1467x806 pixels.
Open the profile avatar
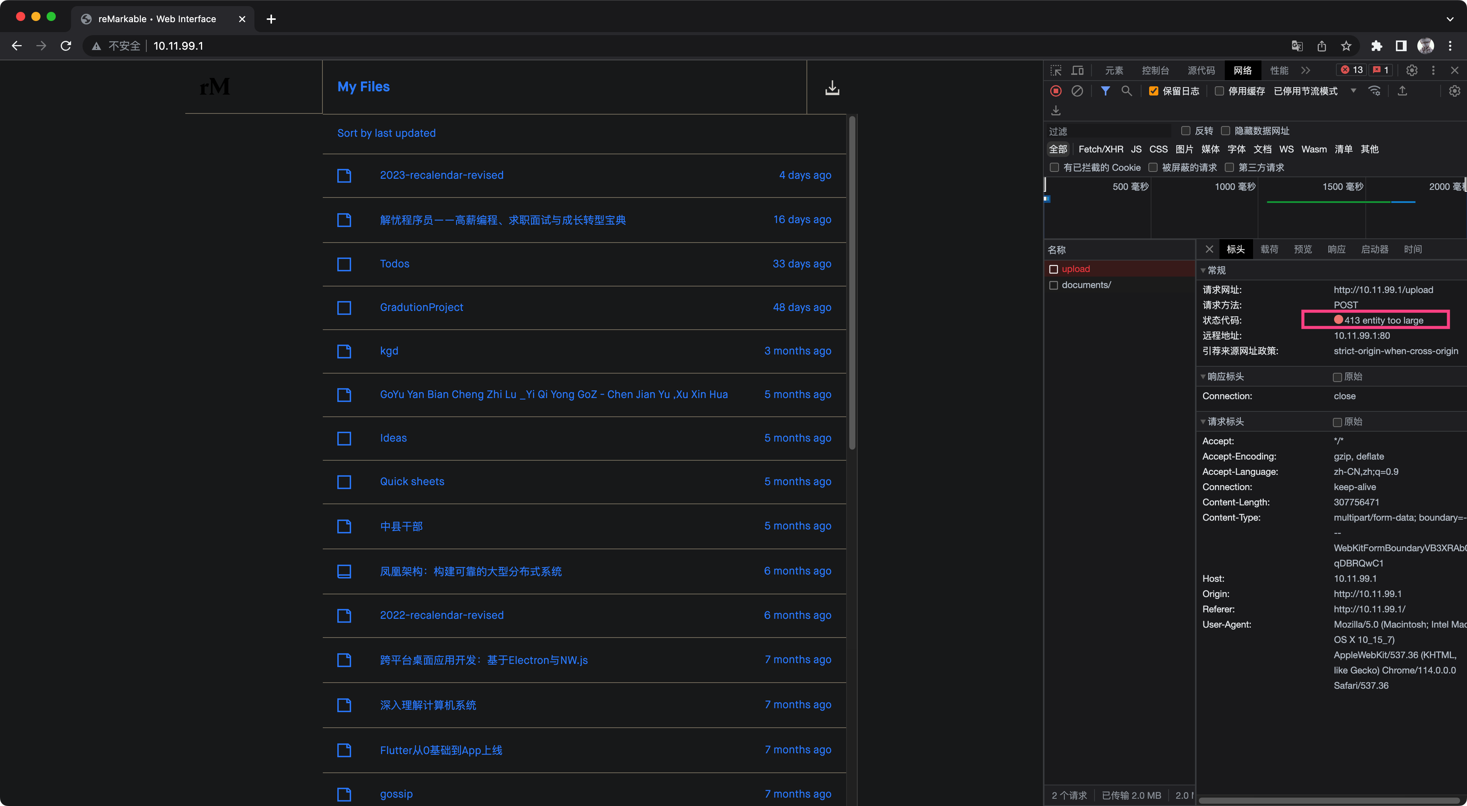point(1425,45)
